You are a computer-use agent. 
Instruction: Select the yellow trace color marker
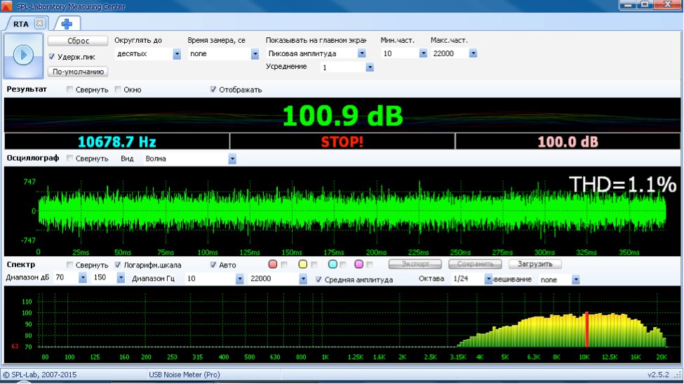click(303, 265)
